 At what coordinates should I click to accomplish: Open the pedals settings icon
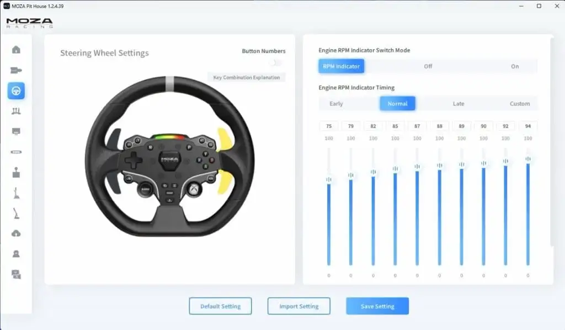(x=16, y=111)
